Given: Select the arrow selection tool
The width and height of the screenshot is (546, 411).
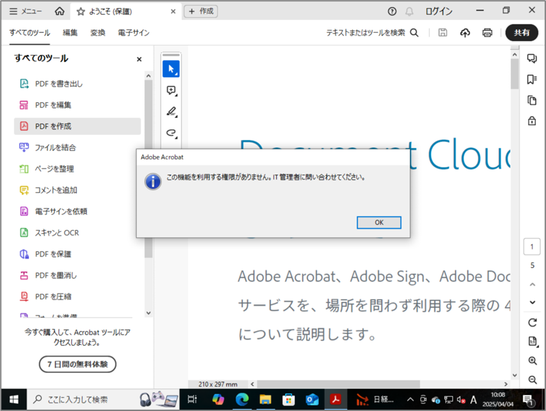Looking at the screenshot, I should pyautogui.click(x=171, y=68).
